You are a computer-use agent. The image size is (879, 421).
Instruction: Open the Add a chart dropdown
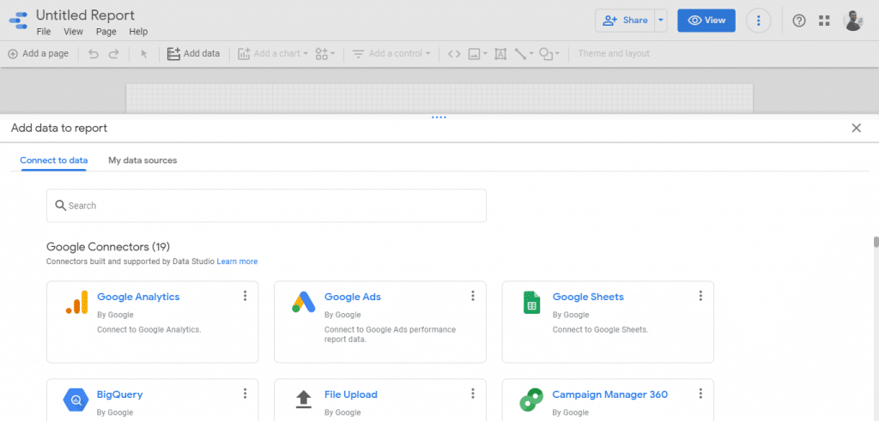click(273, 54)
